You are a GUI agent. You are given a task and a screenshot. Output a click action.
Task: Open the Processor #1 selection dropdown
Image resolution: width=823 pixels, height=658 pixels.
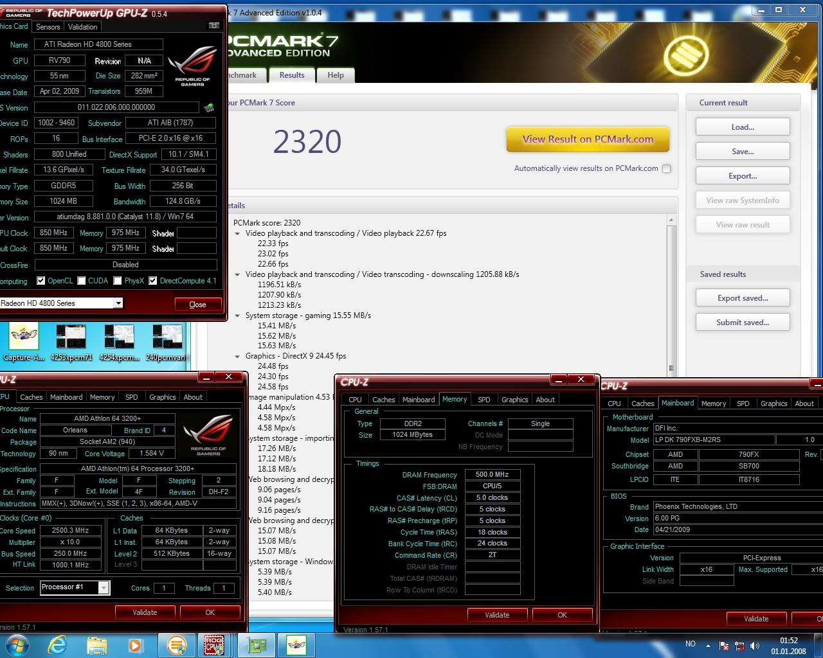(x=104, y=587)
